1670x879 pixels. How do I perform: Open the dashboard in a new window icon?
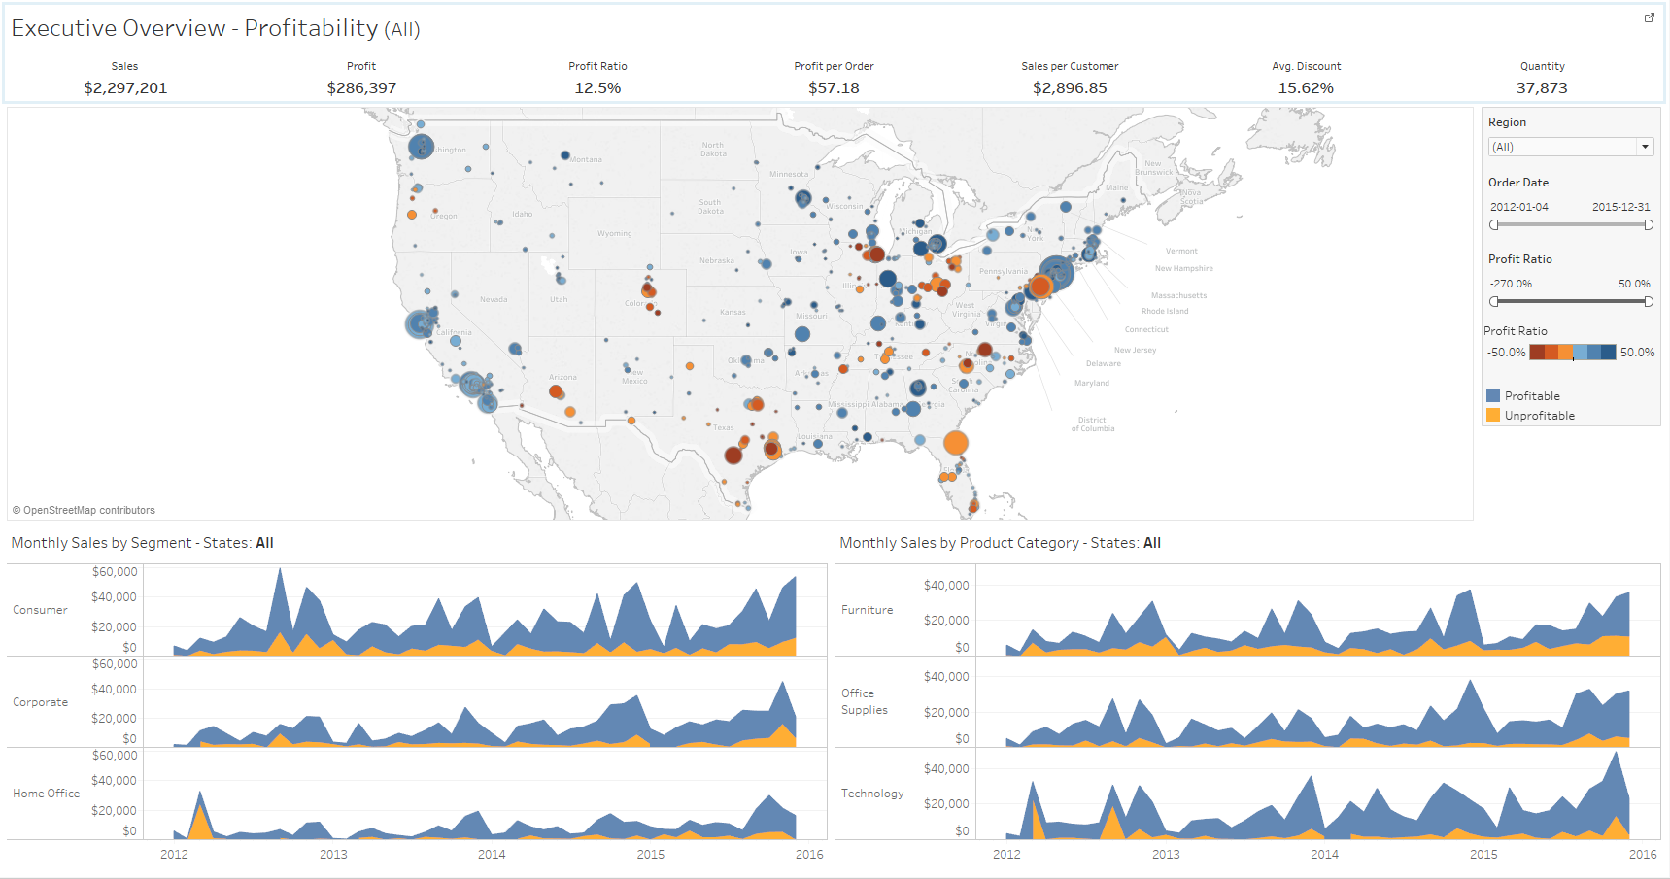1650,17
